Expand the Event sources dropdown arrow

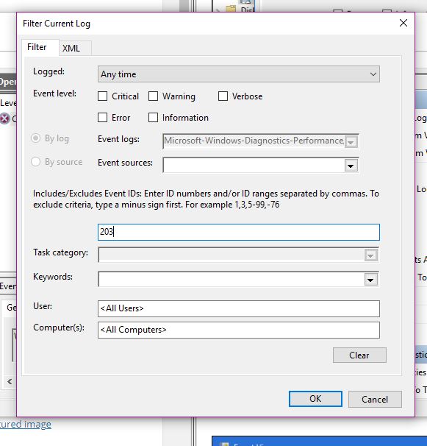pos(351,166)
